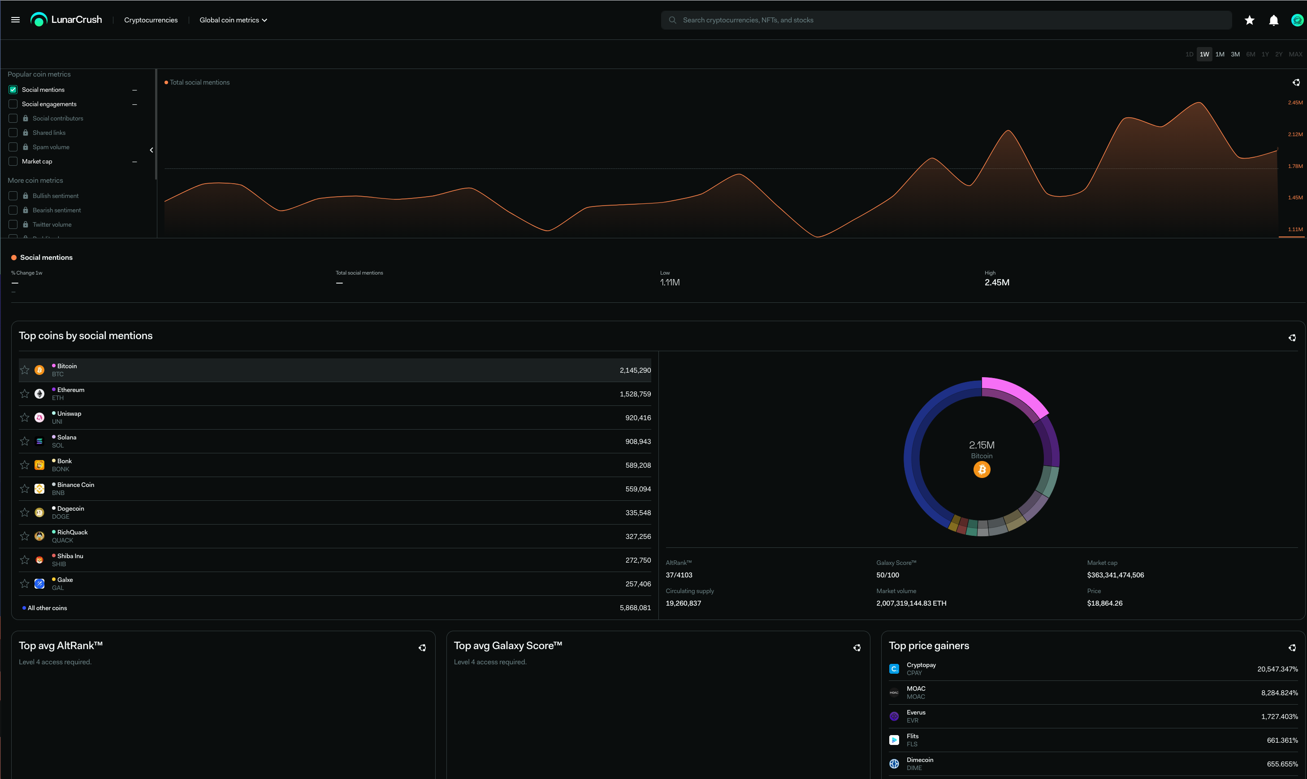Focus the cryptocurrency search field
Viewport: 1307px width, 779px height.
pyautogui.click(x=945, y=20)
